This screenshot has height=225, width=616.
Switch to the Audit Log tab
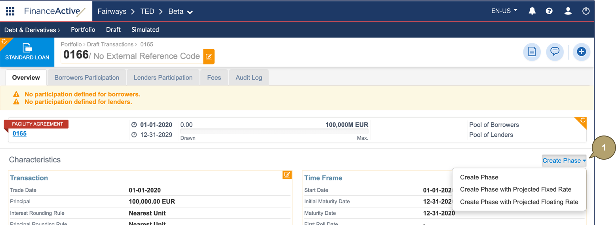[x=249, y=78]
